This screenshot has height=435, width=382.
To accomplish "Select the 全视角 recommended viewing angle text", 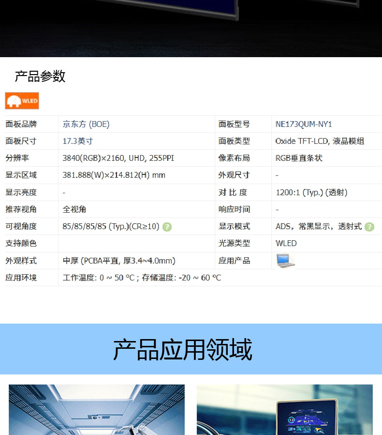I will tap(74, 209).
